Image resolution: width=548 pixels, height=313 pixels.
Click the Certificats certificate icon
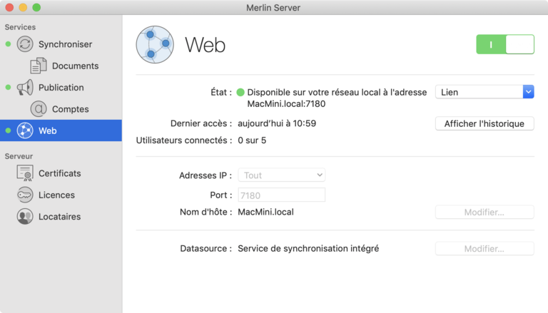point(25,173)
